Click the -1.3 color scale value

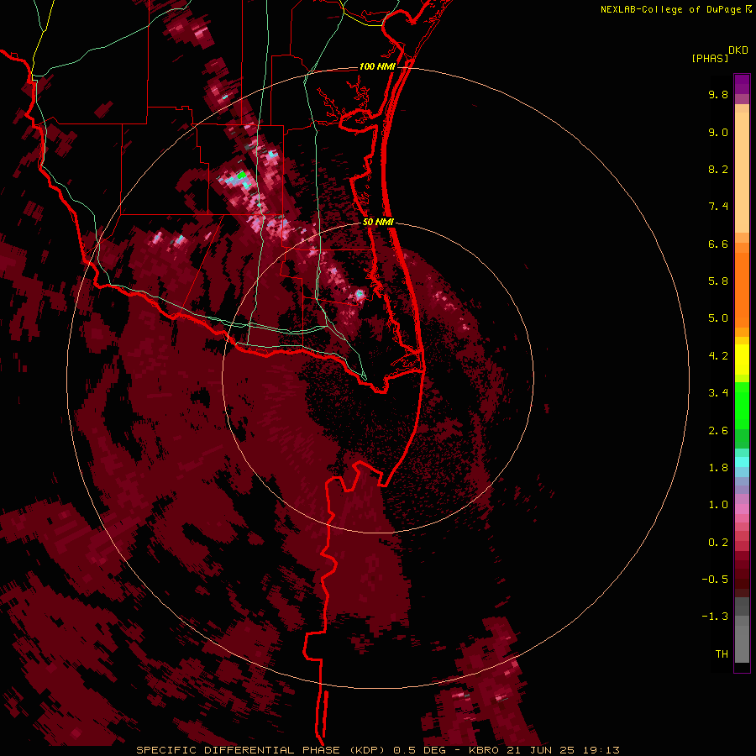coord(715,617)
